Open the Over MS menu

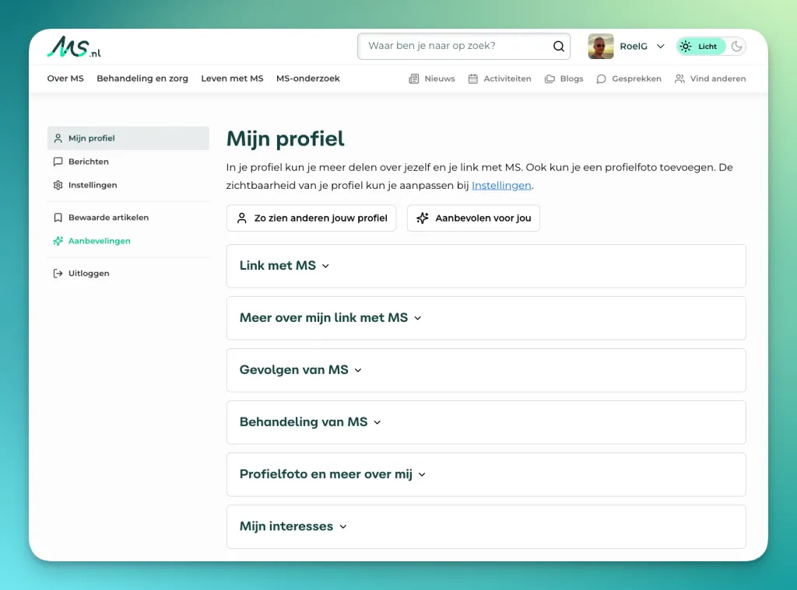click(65, 79)
